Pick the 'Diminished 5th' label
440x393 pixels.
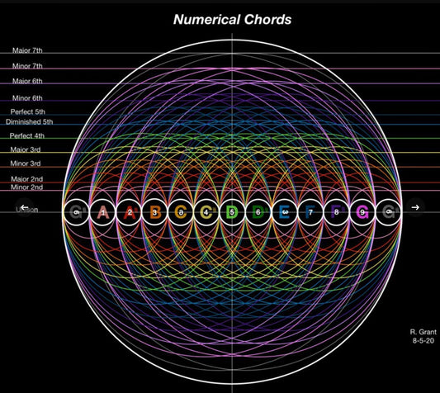coord(29,122)
